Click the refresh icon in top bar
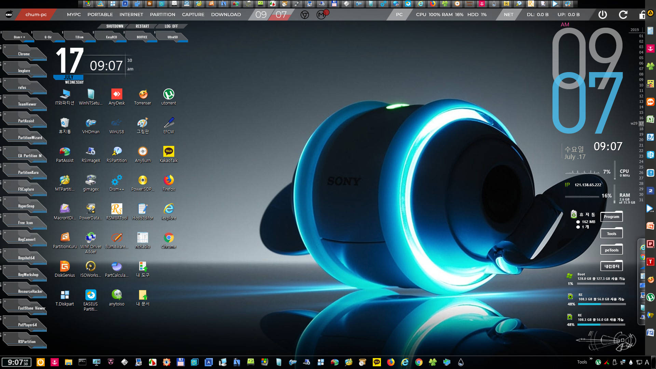The width and height of the screenshot is (656, 369). click(623, 14)
